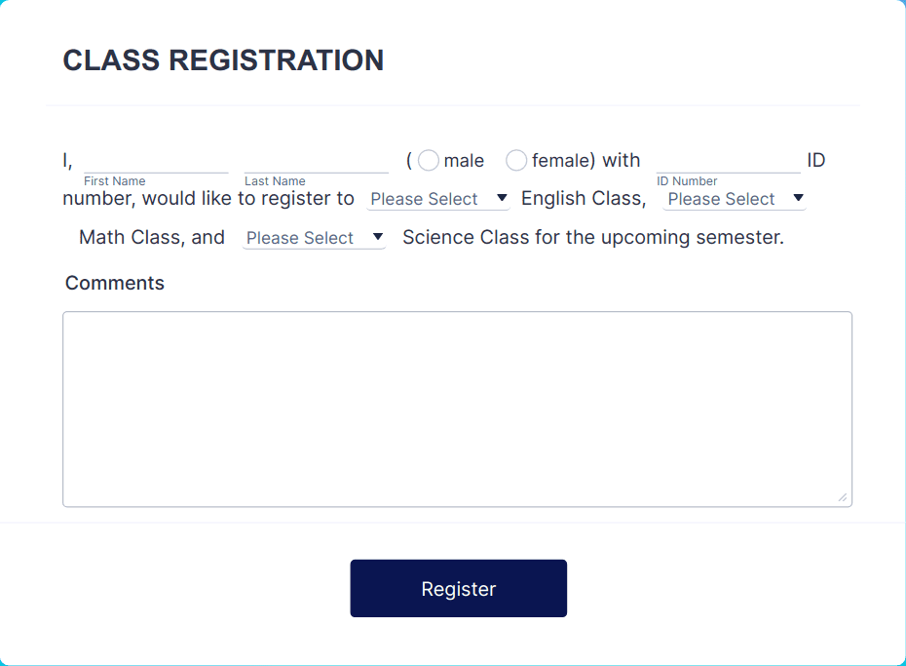Click the Register button

(458, 588)
